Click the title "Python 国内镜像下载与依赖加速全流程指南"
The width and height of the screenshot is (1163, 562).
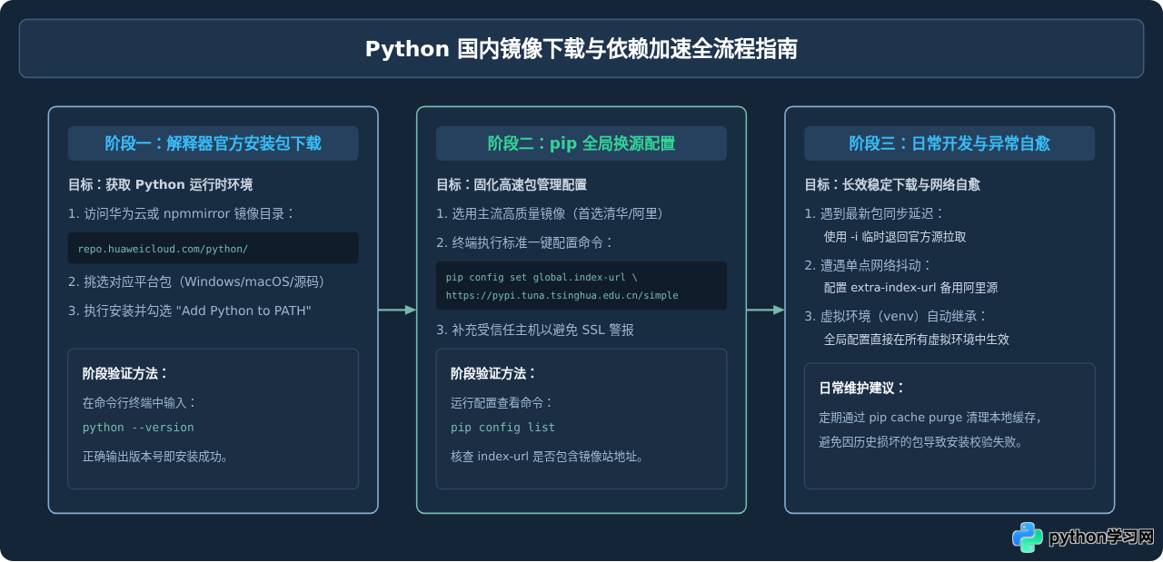[581, 49]
